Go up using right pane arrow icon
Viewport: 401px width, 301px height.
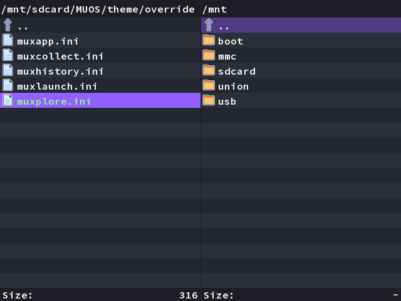[209, 25]
